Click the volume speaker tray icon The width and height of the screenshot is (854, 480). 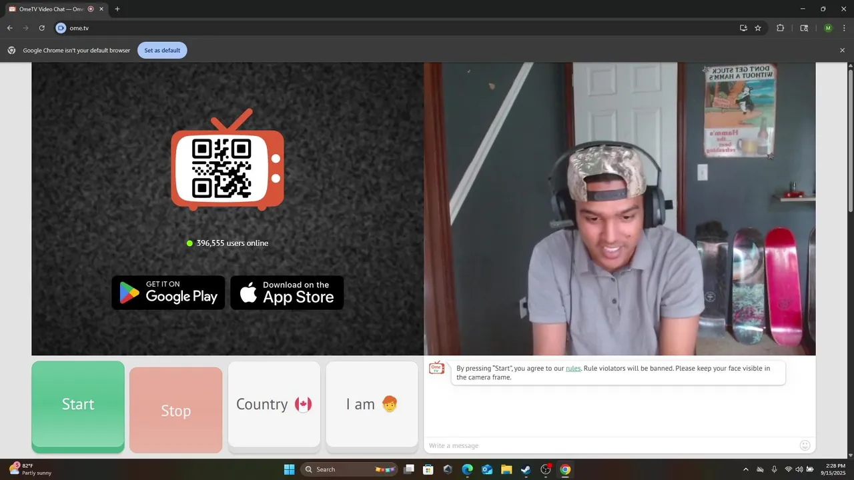coord(799,469)
